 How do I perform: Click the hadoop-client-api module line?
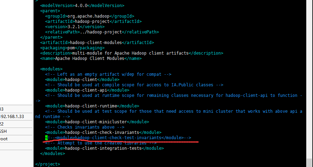point(87,90)
